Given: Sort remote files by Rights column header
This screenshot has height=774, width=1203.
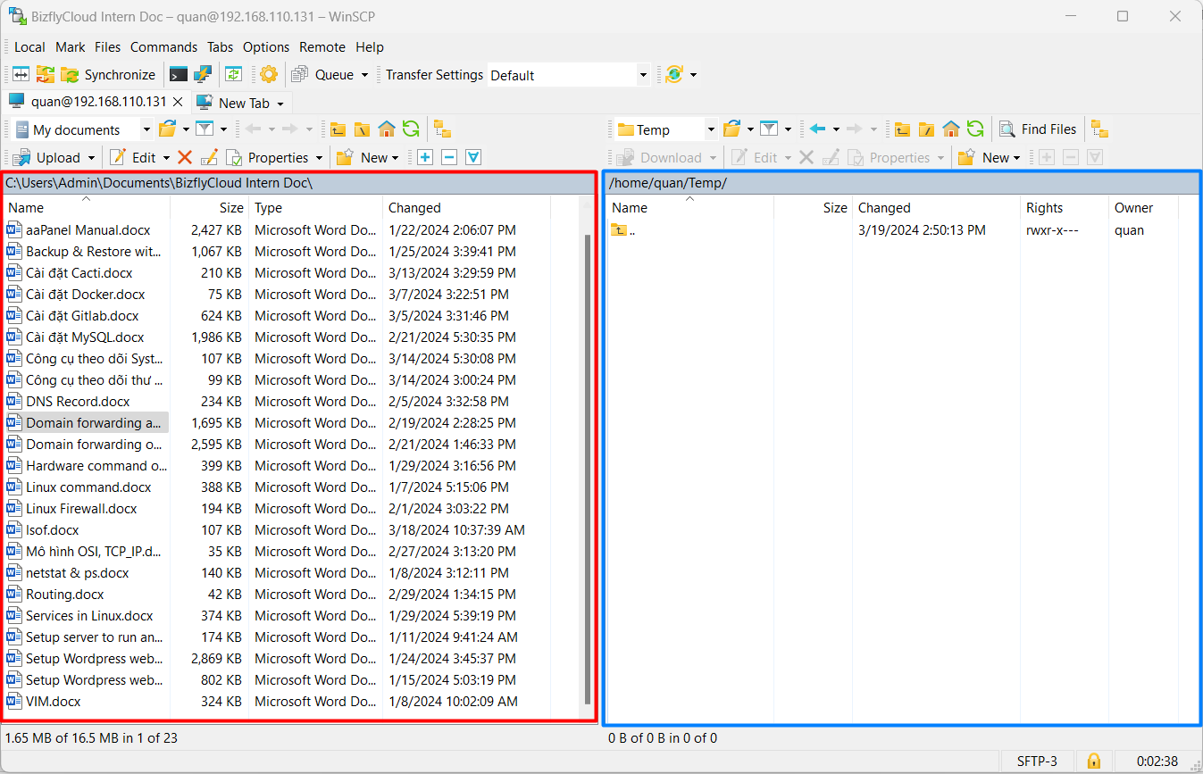Looking at the screenshot, I should (x=1064, y=208).
